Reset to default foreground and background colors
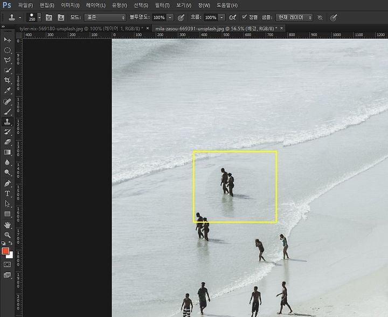 click(3, 243)
